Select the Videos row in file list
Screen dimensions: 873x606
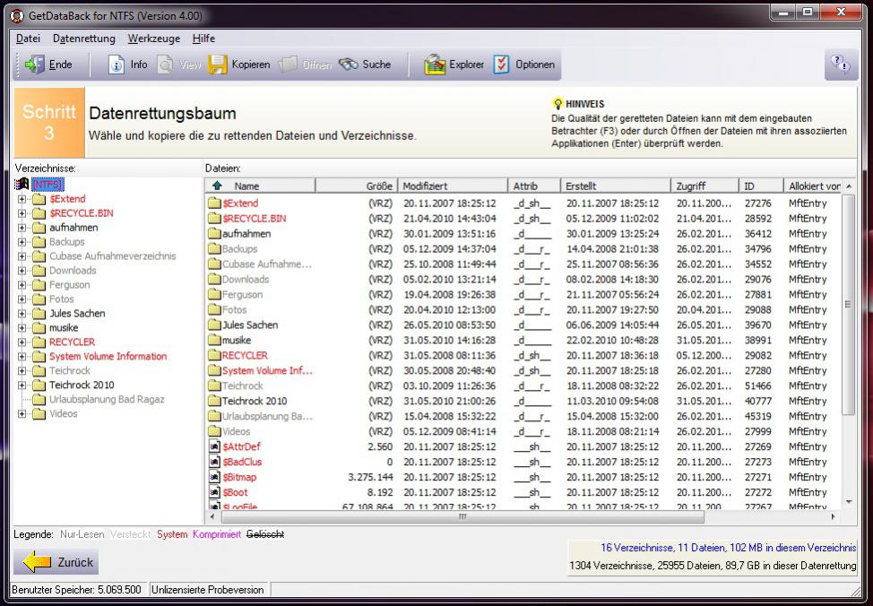[524, 432]
